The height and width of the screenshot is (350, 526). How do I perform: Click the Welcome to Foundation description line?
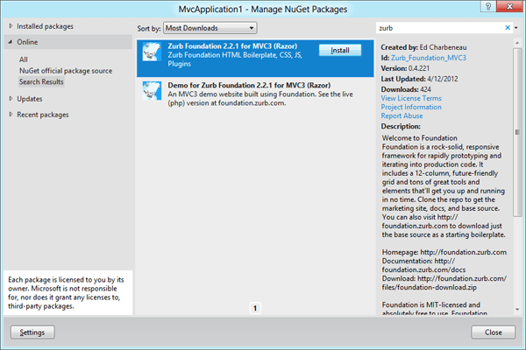coord(419,138)
